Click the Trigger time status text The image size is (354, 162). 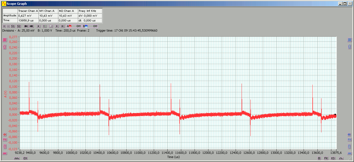(127, 30)
